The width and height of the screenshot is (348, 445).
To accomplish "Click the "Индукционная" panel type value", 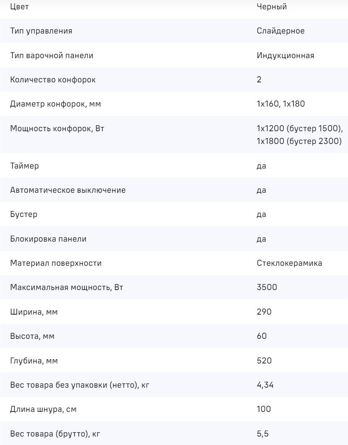I will [x=286, y=55].
